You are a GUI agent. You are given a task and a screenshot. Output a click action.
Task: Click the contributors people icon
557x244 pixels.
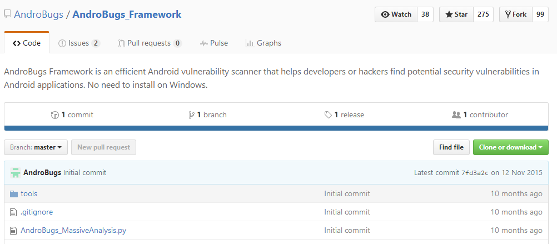(456, 115)
